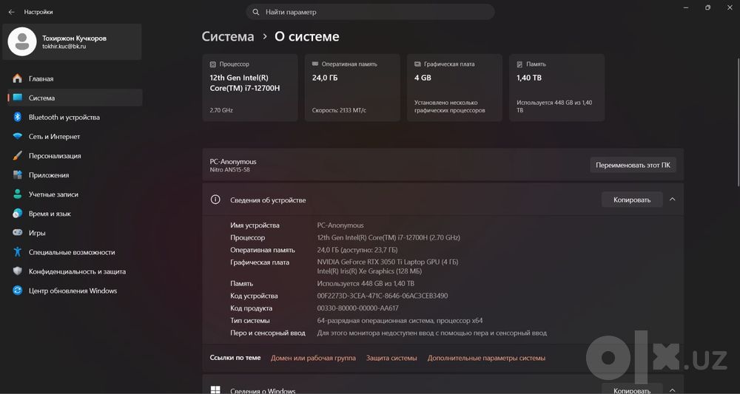Viewport: 740px width, 394px height.
Task: Open the user account avatar picture
Action: coord(22,41)
